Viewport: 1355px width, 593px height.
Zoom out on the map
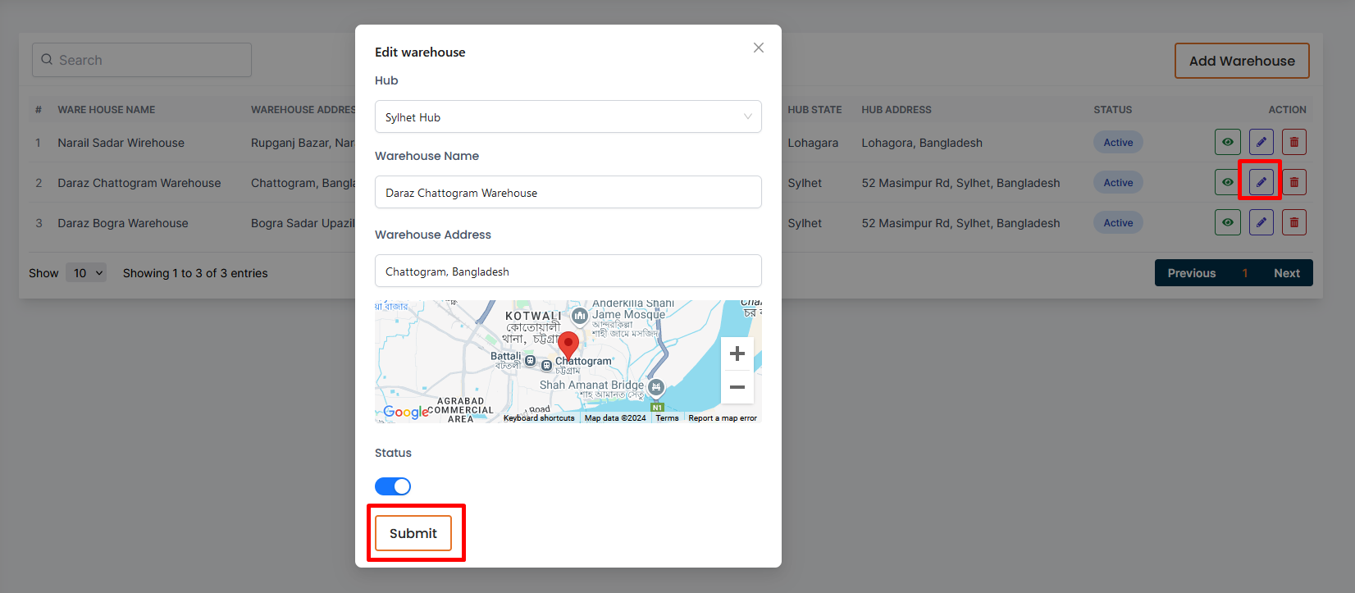pyautogui.click(x=737, y=387)
